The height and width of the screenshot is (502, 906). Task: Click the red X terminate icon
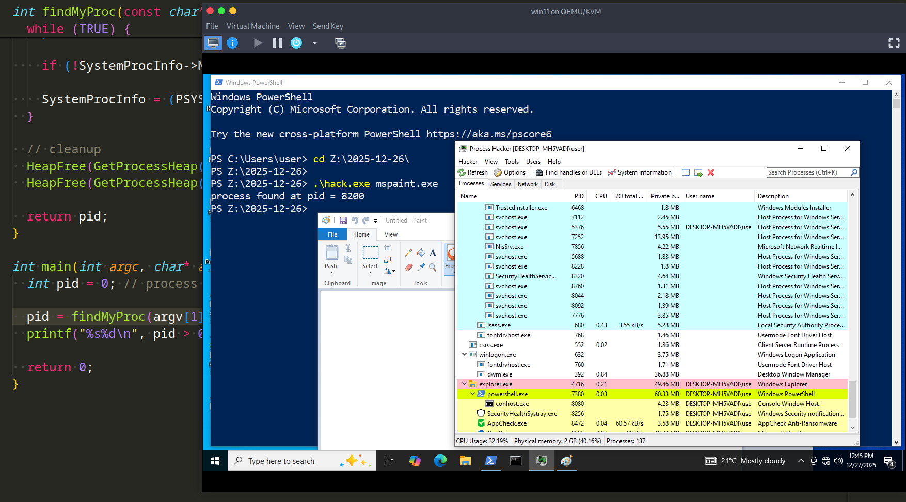(711, 172)
